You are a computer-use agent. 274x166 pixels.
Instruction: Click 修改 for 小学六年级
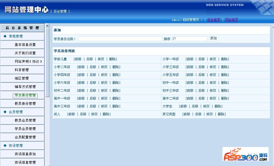coord(104,83)
